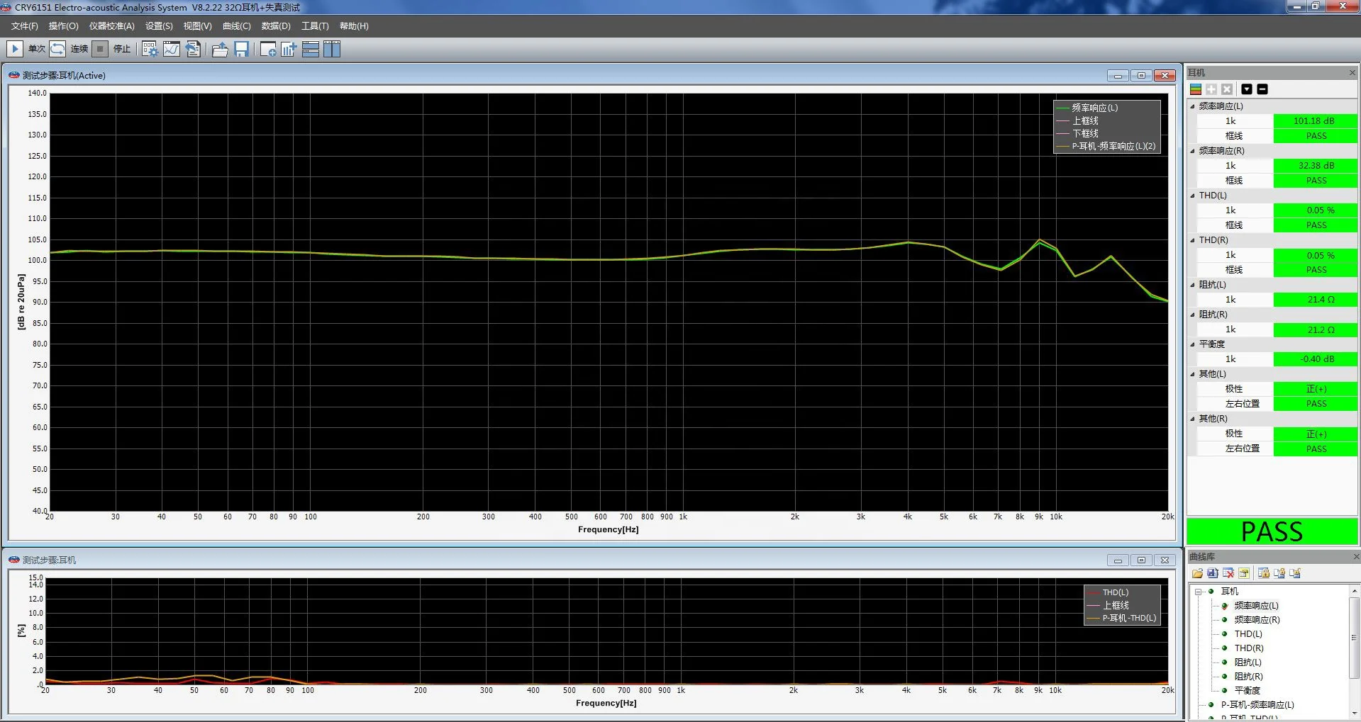Open the 设置(S) menu
This screenshot has width=1361, height=722.
click(x=159, y=26)
